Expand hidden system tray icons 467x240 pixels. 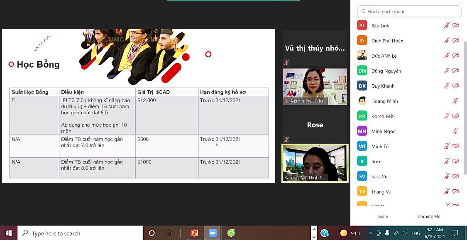pyautogui.click(x=369, y=233)
